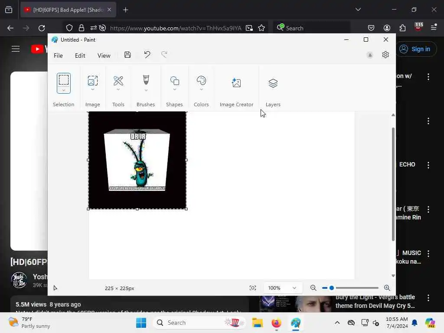Zoom in with the plus magnifier

[x=387, y=288]
